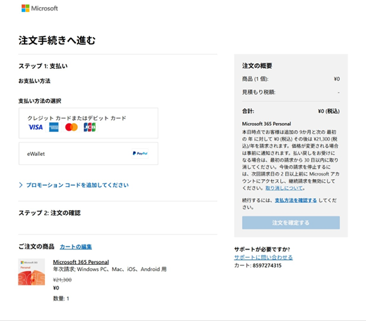Viewport: 366px width, 321px height.
Task: Click the 注文手続きへ進む page title
Action: click(57, 40)
